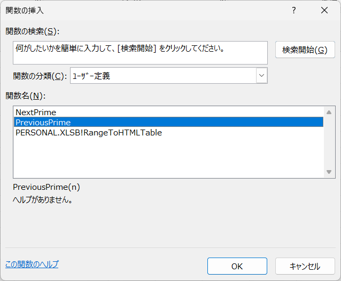This screenshot has width=341, height=281.
Task: Open the この関数のヘルプ link
Action: point(32,264)
